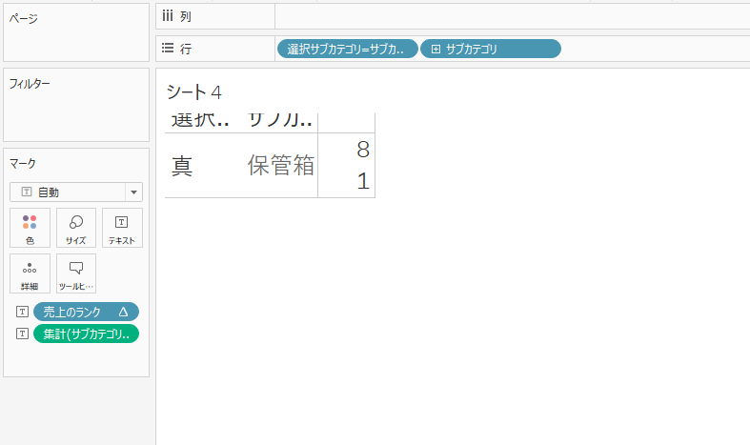This screenshot has height=445, width=750.
Task: Open the ツールヒント (Tooltip) mark card
Action: pos(76,273)
